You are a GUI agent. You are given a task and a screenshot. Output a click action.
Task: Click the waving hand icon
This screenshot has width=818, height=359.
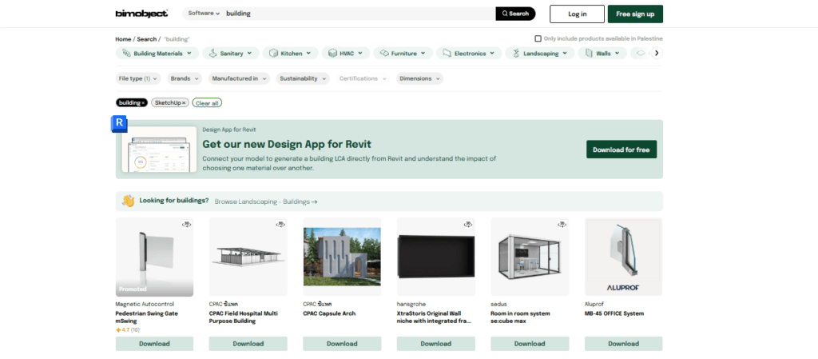129,201
